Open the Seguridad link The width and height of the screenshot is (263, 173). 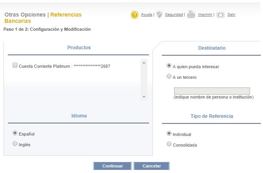tap(174, 15)
